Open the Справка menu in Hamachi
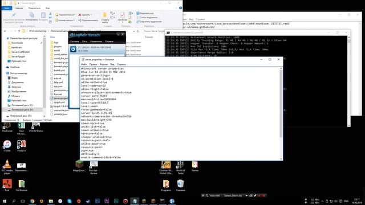 coord(109,42)
